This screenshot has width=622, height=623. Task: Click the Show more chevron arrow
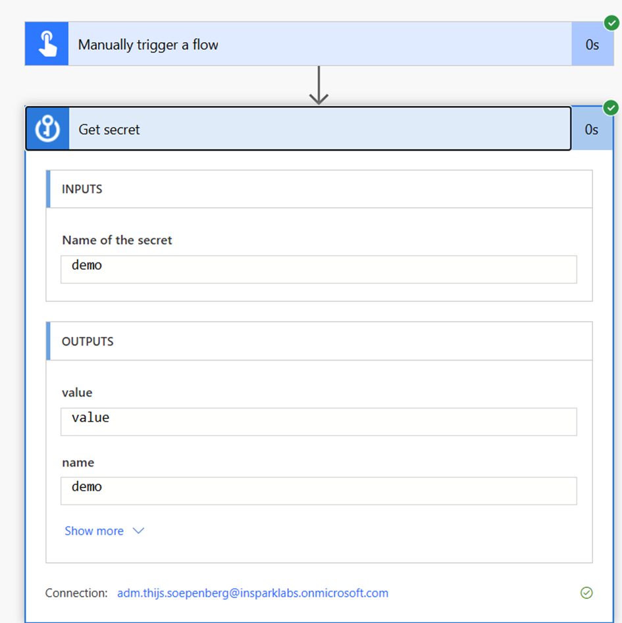click(x=138, y=530)
